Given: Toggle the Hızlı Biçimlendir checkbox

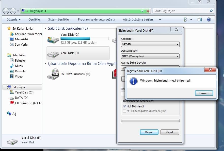Looking at the screenshot, I should pyautogui.click(x=124, y=106).
